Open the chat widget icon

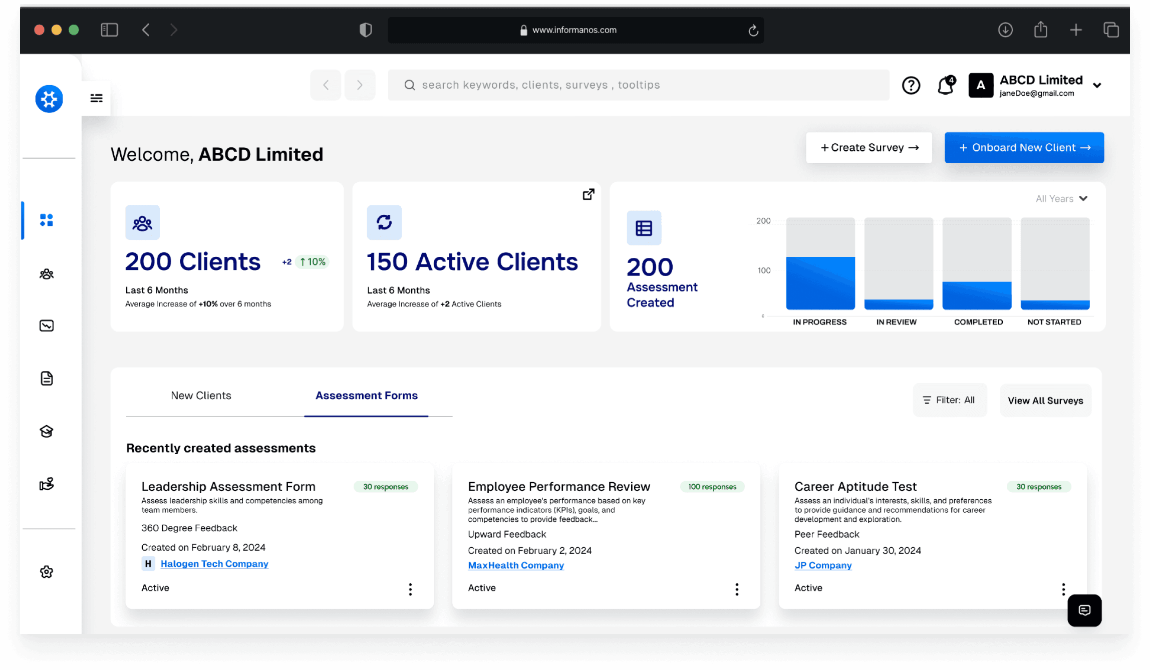point(1084,610)
